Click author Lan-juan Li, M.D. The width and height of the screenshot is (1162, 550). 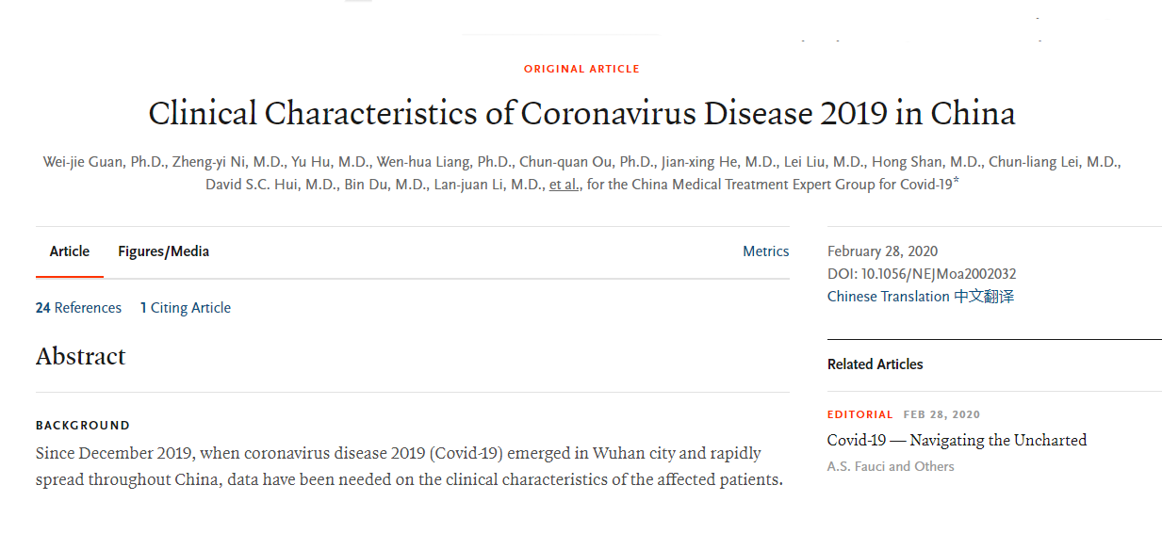486,185
